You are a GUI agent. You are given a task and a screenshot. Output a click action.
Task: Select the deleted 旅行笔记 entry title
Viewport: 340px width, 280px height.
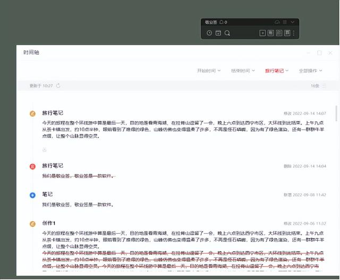coord(53,166)
